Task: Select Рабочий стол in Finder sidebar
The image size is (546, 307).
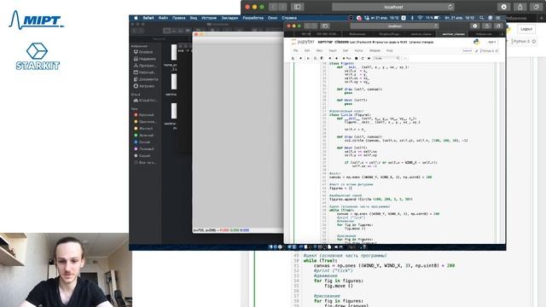Action: 144,72
